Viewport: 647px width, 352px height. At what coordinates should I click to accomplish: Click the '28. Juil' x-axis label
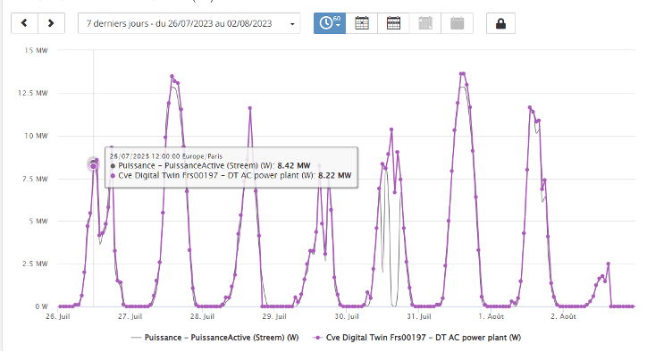[202, 316]
